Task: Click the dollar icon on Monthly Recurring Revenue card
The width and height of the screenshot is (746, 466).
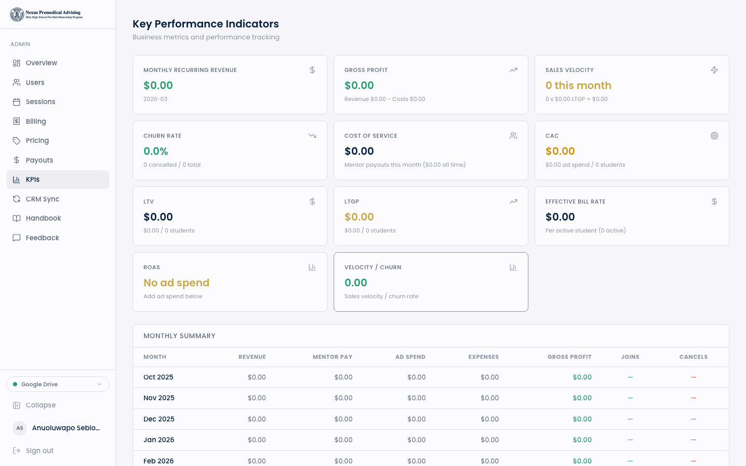Action: pos(312,70)
